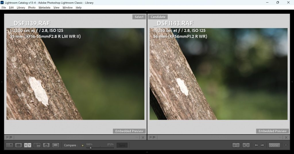Open the Photo menu
The width and height of the screenshot is (294, 154).
pyautogui.click(x=32, y=7)
